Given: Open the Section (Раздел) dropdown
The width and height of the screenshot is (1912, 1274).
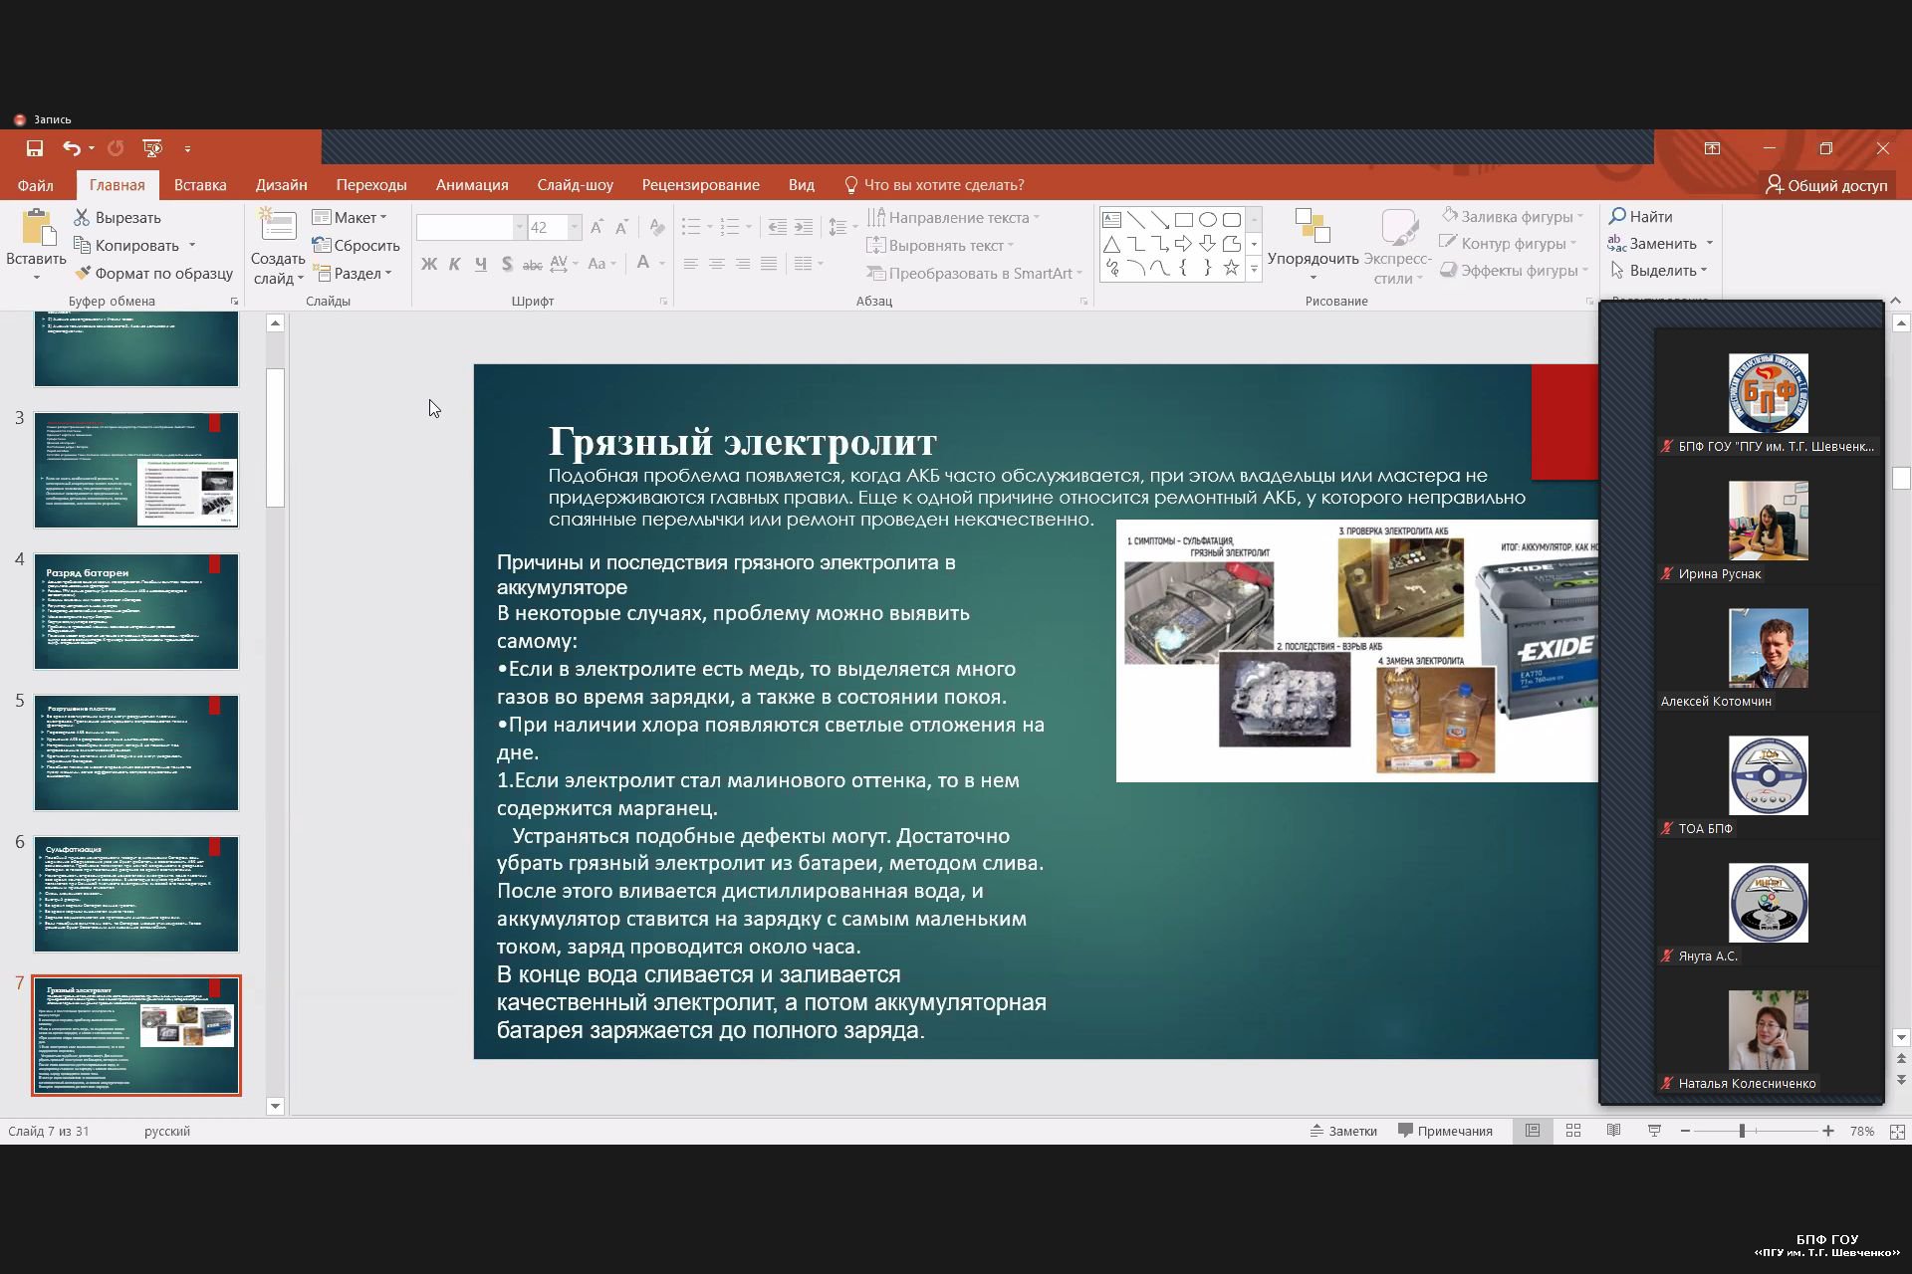Looking at the screenshot, I should 352,273.
